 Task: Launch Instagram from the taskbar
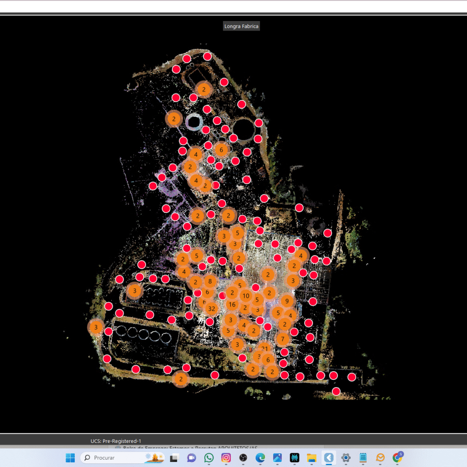tap(226, 457)
